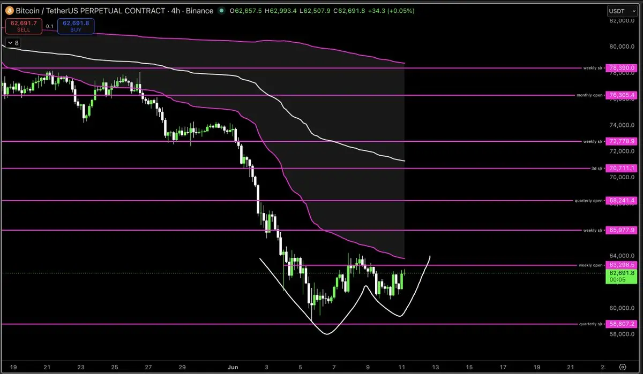Select the 72,778.9 weekly s/r price label
The image size is (643, 374).
pyautogui.click(x=622, y=141)
